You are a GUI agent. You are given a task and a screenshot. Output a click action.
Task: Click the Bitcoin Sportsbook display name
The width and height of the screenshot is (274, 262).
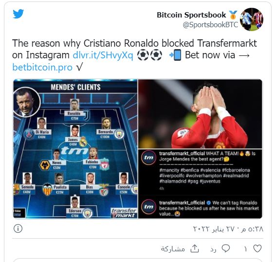[x=191, y=15]
